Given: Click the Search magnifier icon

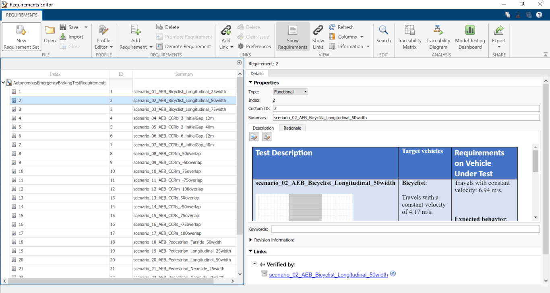Looking at the screenshot, I should (383, 31).
